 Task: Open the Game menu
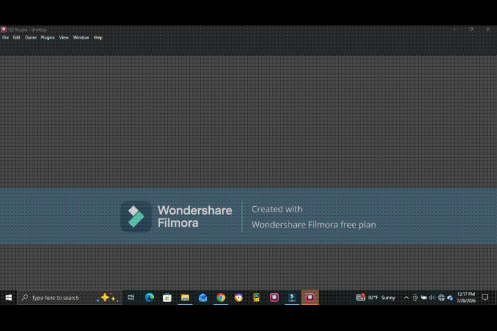click(31, 37)
